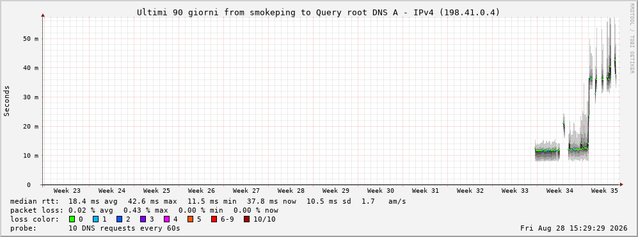Click the blue loss color 2 swatch
638x237 pixels.
(x=120, y=220)
